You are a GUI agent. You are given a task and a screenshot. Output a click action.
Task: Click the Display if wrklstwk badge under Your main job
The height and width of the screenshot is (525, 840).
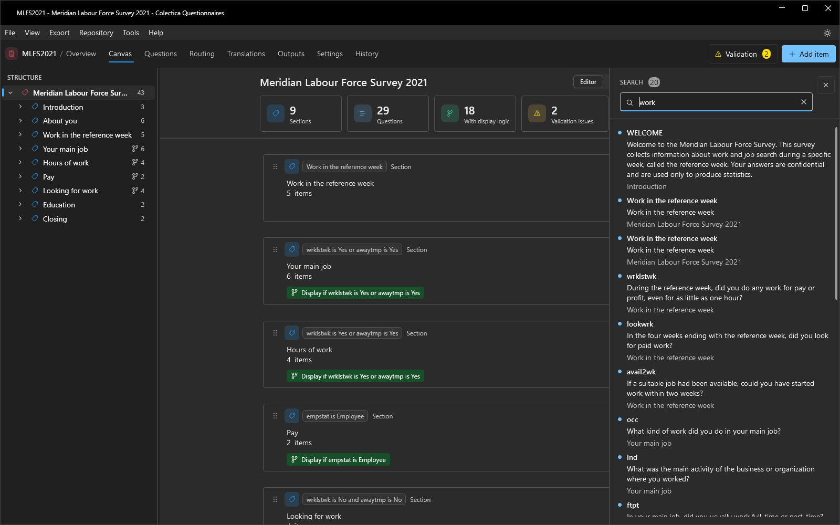pos(355,292)
